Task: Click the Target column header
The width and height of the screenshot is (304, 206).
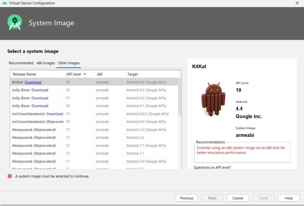Action: pyautogui.click(x=151, y=74)
